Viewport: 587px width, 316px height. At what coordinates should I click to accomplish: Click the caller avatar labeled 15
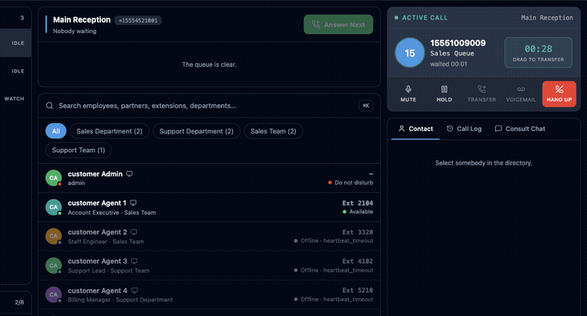409,53
